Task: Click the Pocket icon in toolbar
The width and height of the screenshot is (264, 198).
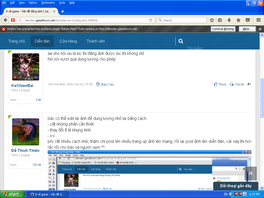Action: pyautogui.click(x=248, y=20)
